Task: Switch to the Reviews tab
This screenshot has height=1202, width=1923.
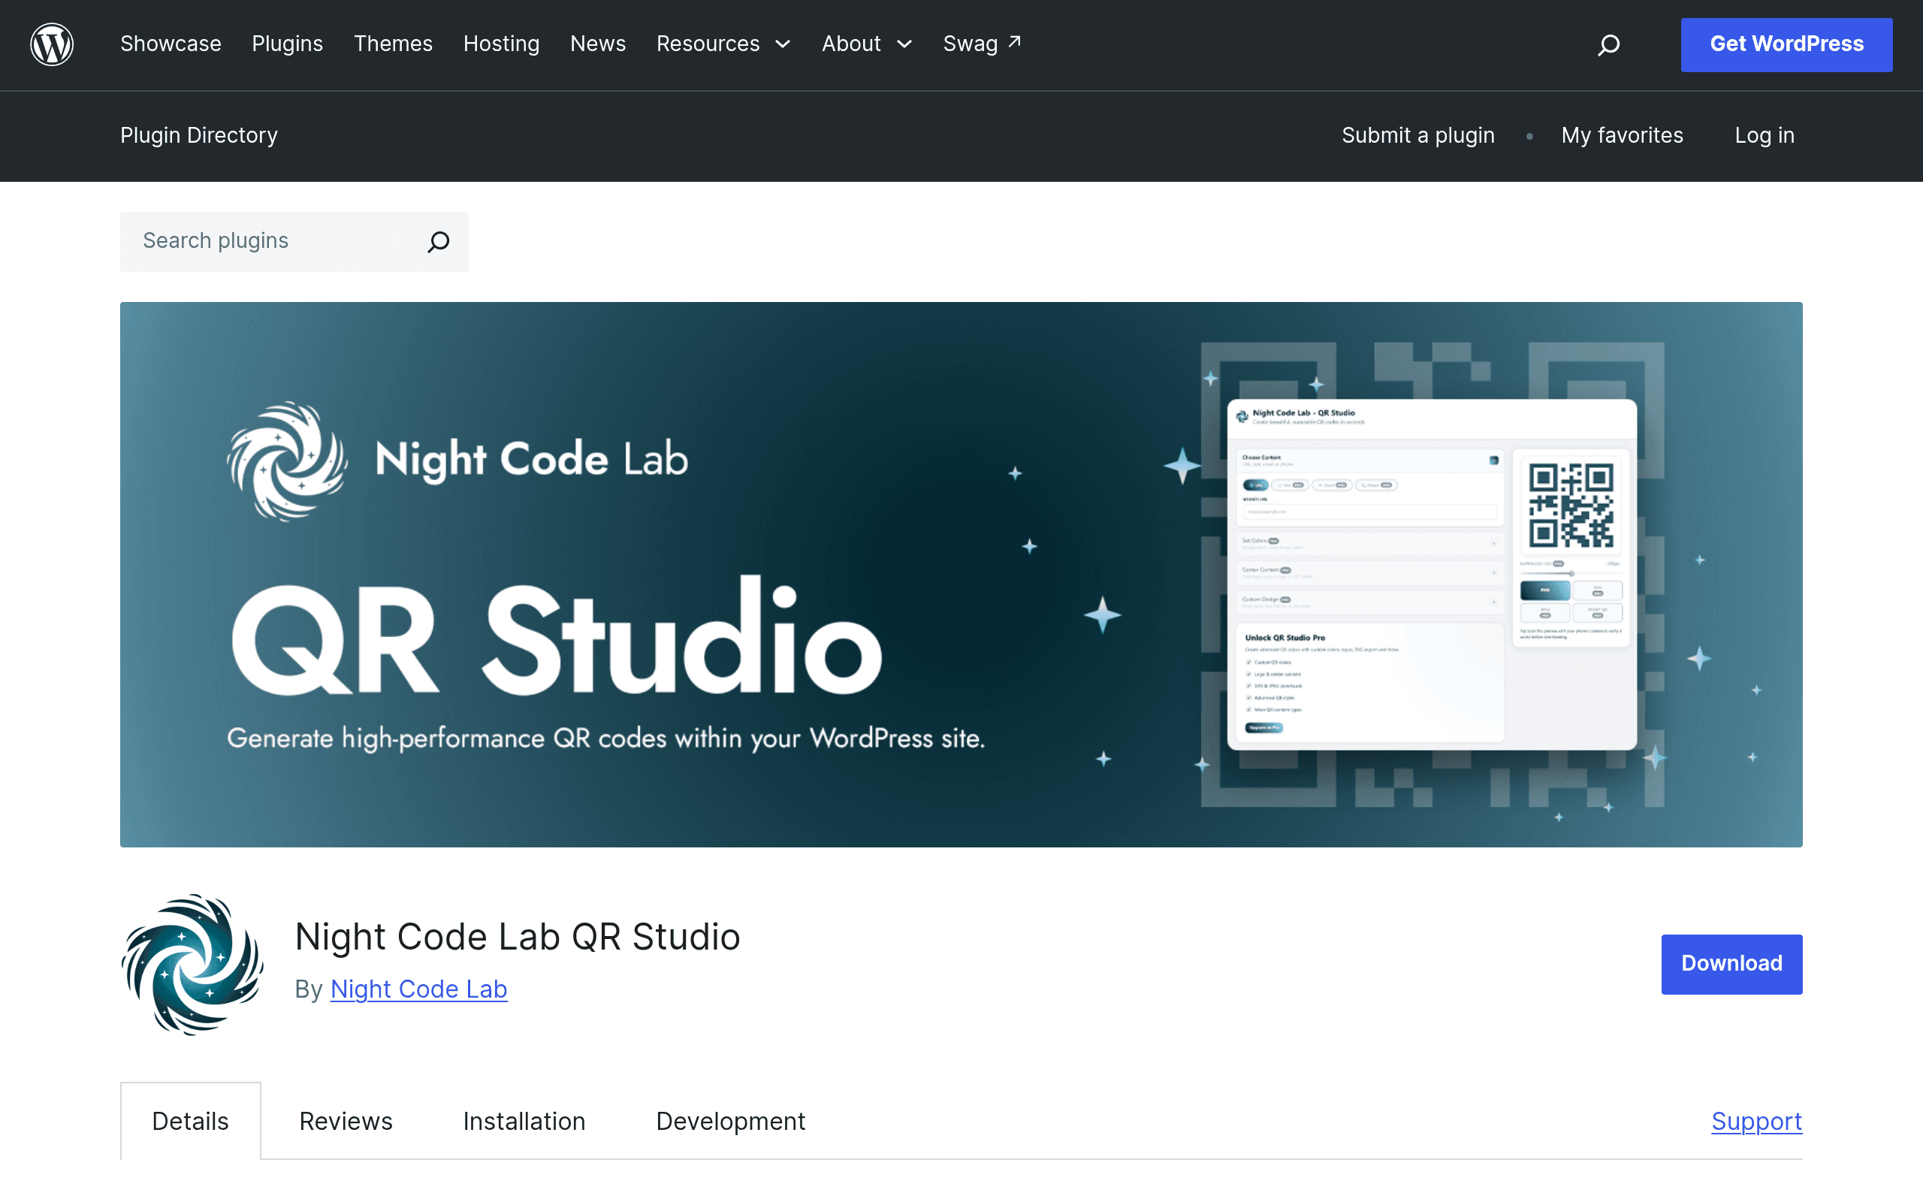Action: tap(346, 1121)
